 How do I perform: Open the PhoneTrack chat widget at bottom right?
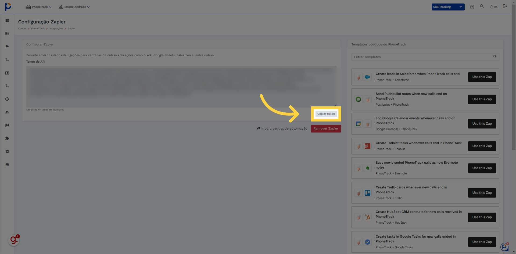(x=505, y=247)
